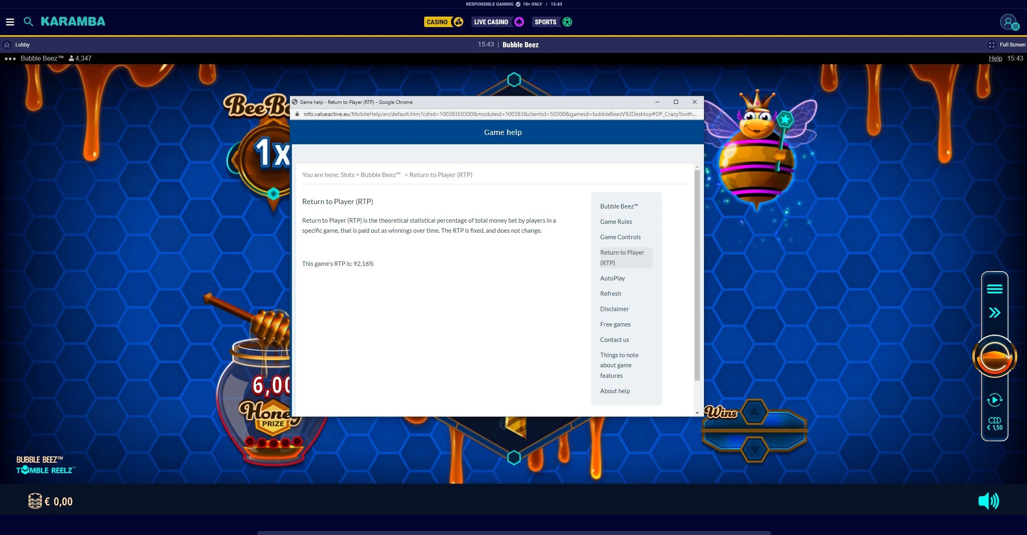Click the Casino tab dice icon

click(458, 22)
